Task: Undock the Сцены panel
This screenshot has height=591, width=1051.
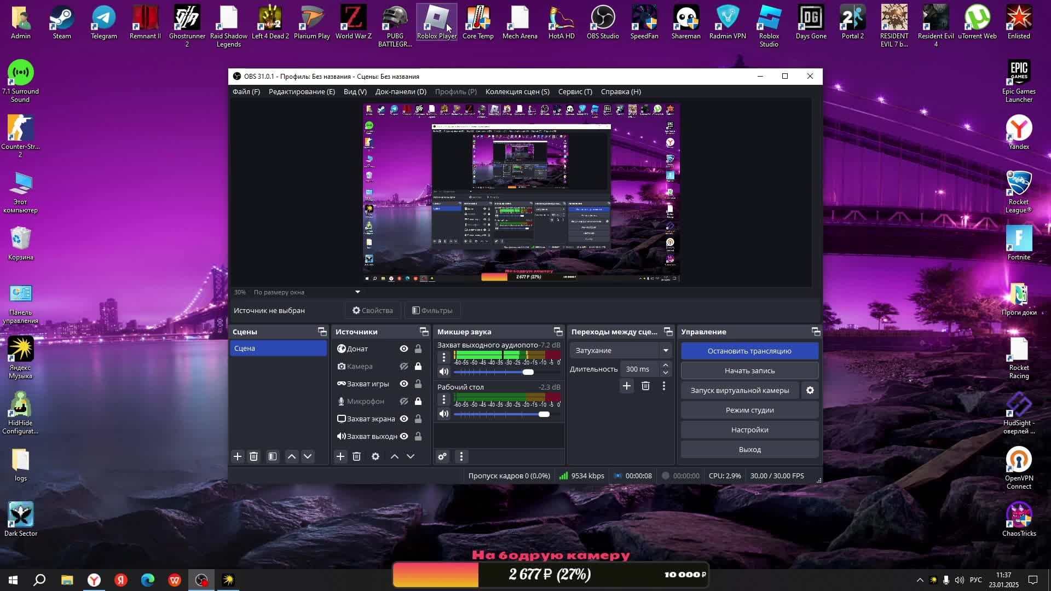Action: (x=322, y=332)
